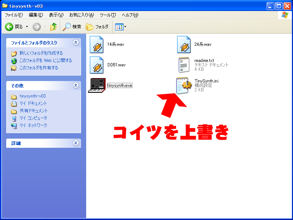Expand the 詳細 details panel
This screenshot has height=220, width=293.
coord(76,143)
